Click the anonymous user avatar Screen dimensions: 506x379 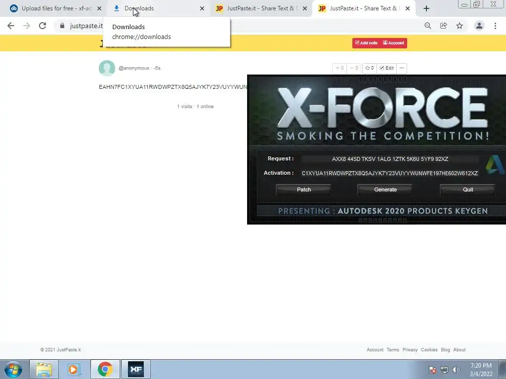pos(107,68)
